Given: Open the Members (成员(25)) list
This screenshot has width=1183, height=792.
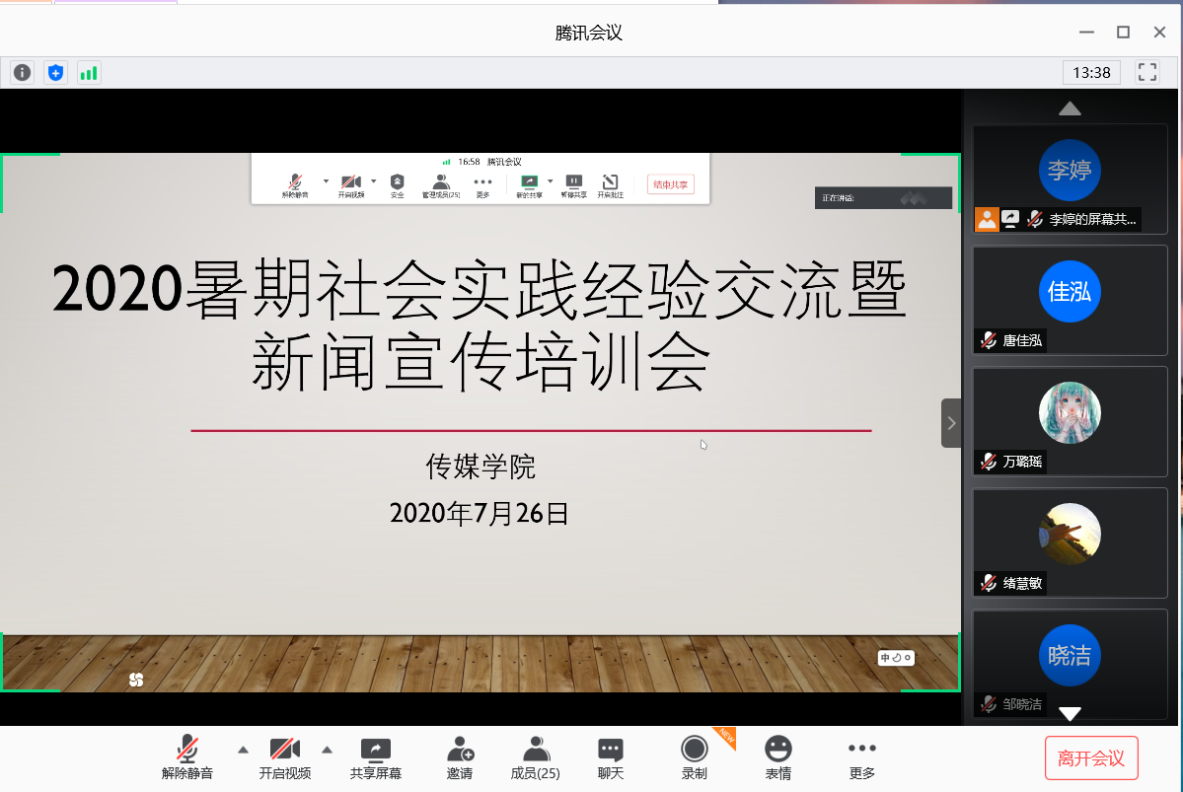Looking at the screenshot, I should (x=536, y=757).
